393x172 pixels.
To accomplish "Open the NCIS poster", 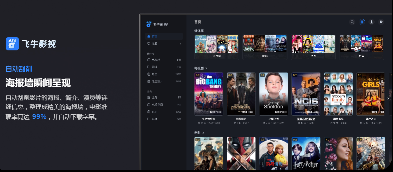I will (x=306, y=94).
